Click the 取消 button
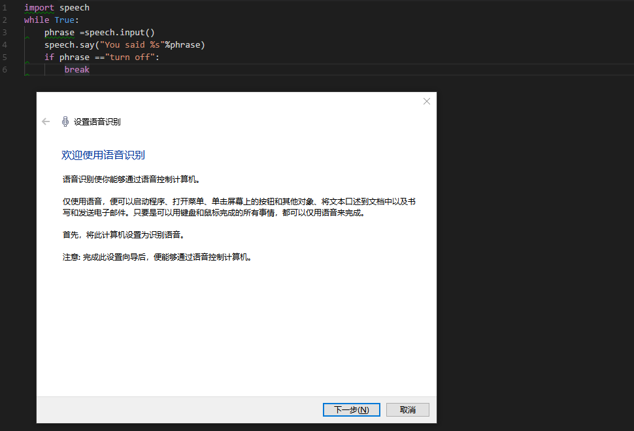 coord(408,409)
